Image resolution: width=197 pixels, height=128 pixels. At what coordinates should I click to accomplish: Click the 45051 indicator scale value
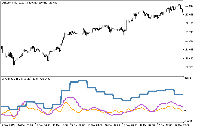tap(188, 78)
